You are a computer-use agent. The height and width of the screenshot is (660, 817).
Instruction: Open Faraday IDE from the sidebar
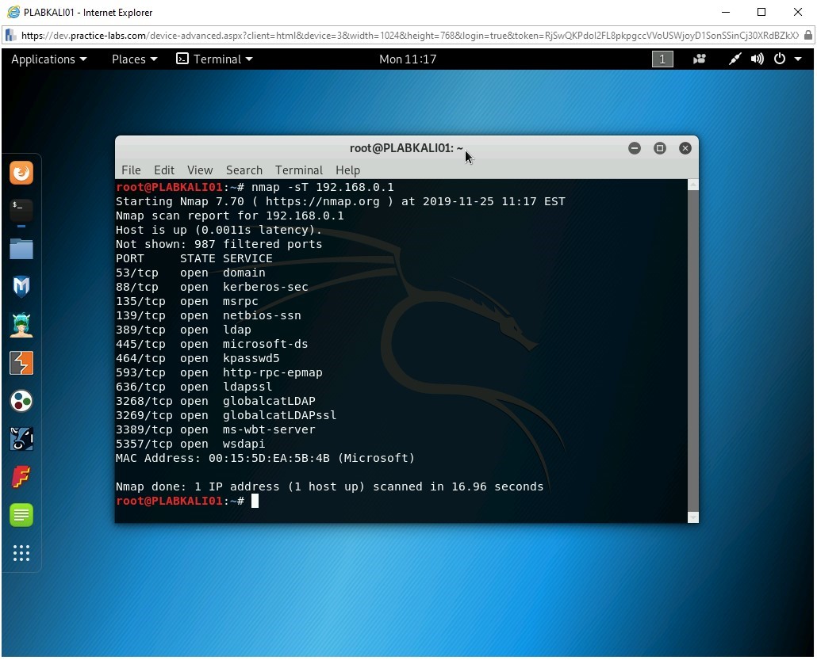click(21, 477)
